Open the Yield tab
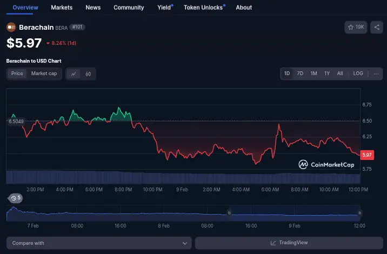The height and width of the screenshot is (254, 387). coord(164,8)
